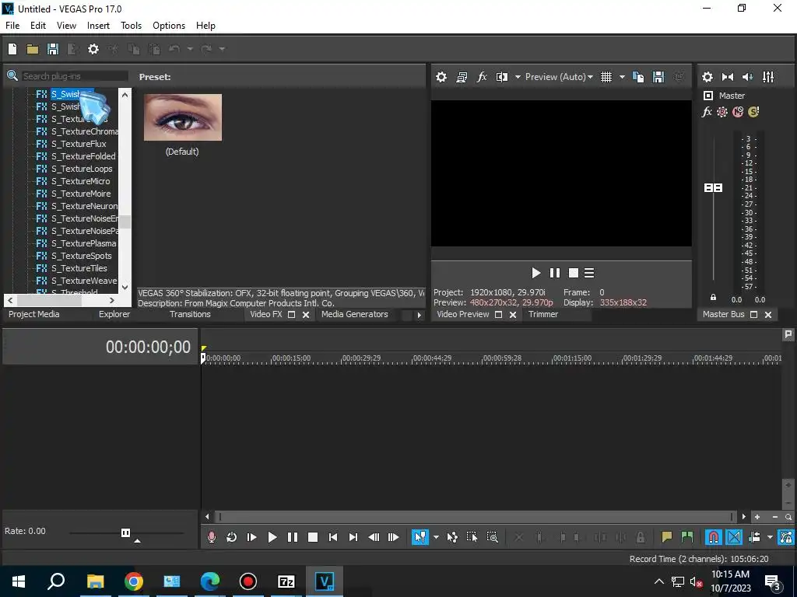This screenshot has height=597, width=797.
Task: Open the Preview (Auto) quality dropdown
Action: tap(559, 77)
